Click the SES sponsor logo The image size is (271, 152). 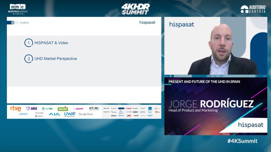[31, 108]
